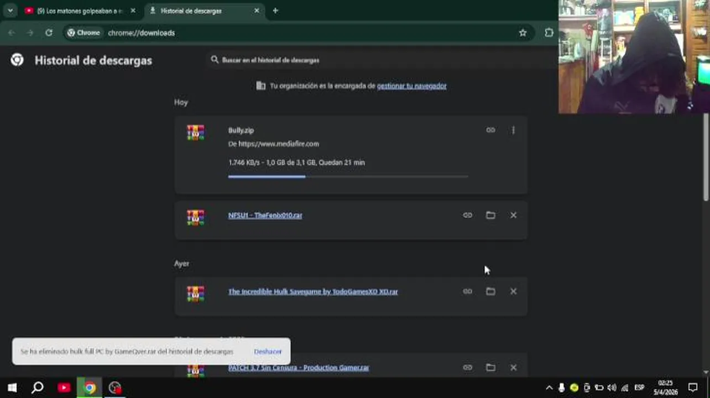Remove The Incredible Hulk Savegame from the list
The height and width of the screenshot is (398, 710).
click(513, 291)
